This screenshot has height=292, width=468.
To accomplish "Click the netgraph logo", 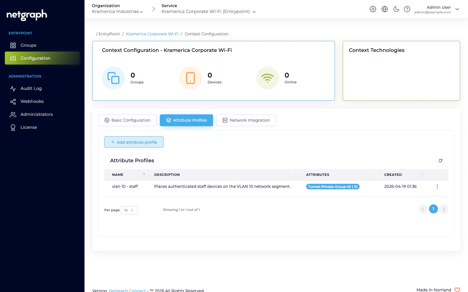I will [27, 15].
